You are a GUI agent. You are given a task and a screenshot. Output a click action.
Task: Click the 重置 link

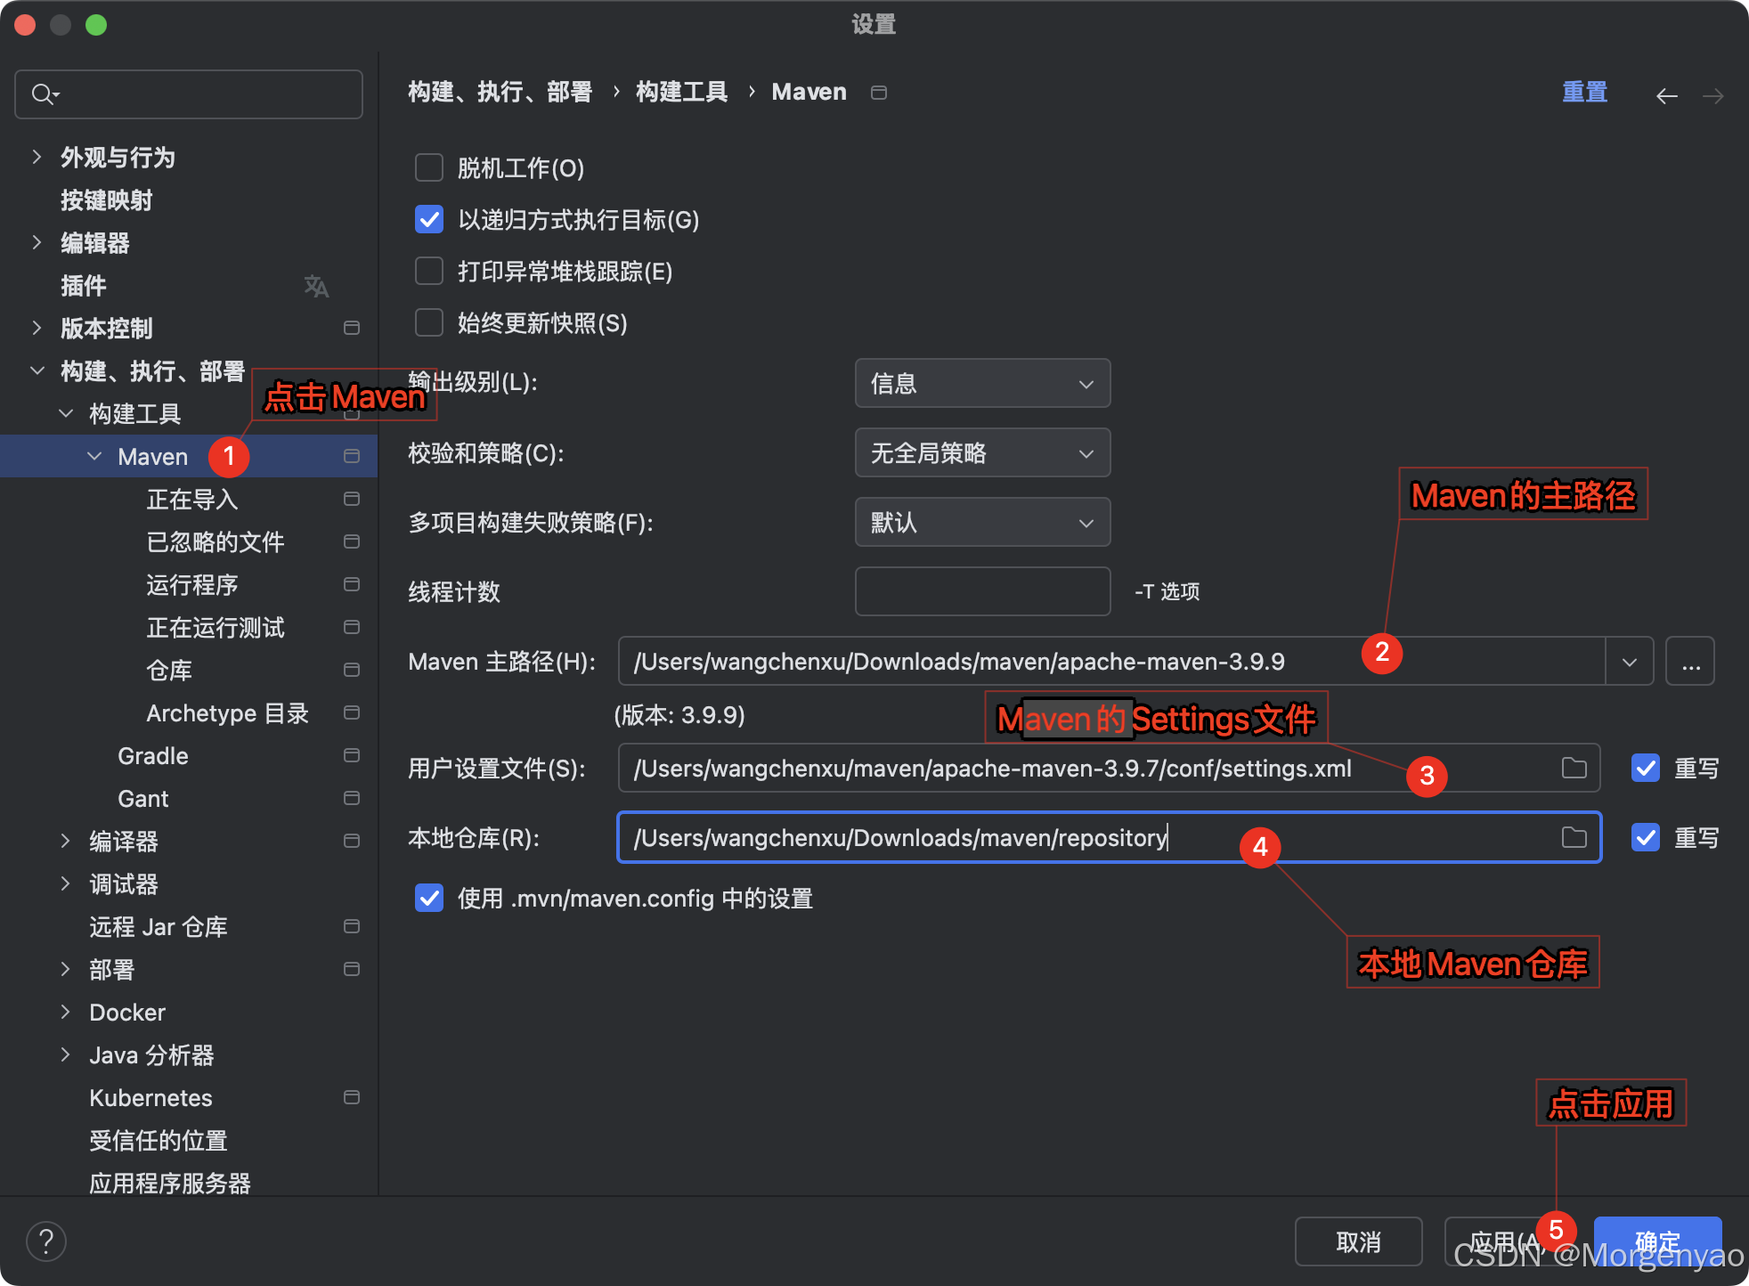point(1584,92)
